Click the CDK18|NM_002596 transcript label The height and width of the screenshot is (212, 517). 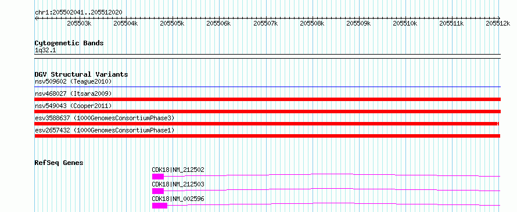[x=178, y=199]
